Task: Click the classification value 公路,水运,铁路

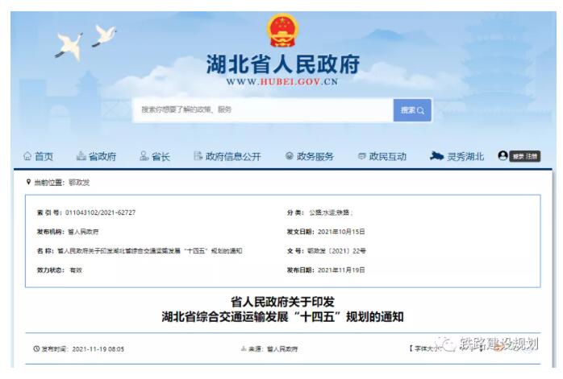Action: pyautogui.click(x=331, y=212)
